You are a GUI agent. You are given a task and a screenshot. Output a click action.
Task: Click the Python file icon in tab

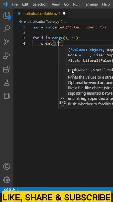point(19,13)
